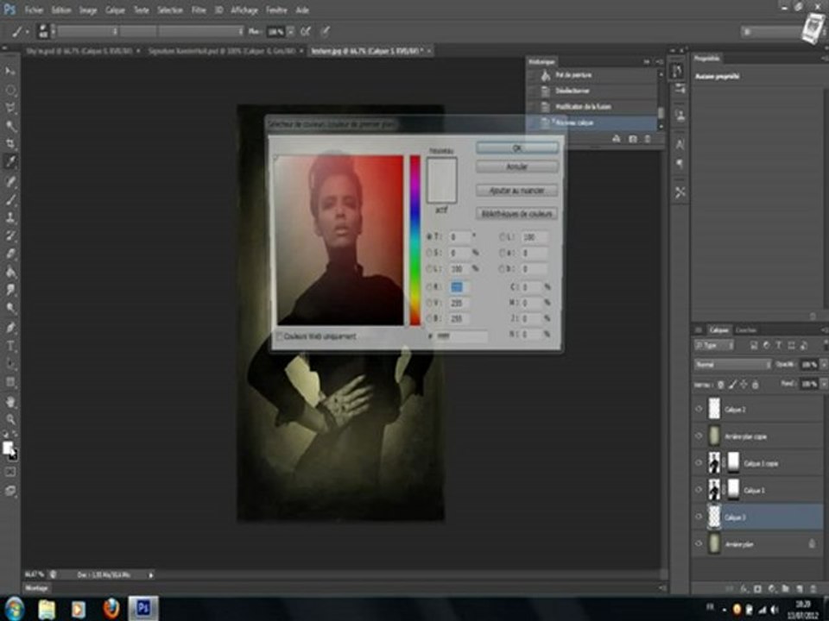Open the Windows Start menu

pyautogui.click(x=15, y=609)
